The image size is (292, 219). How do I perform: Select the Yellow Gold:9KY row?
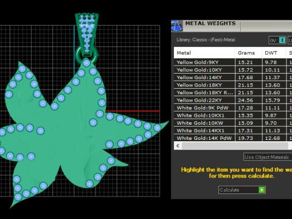click(x=233, y=62)
